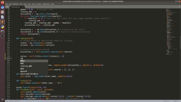The width and height of the screenshot is (181, 102).
Task: Choose 'Add' from the autocomplete list
Action: click(34, 63)
